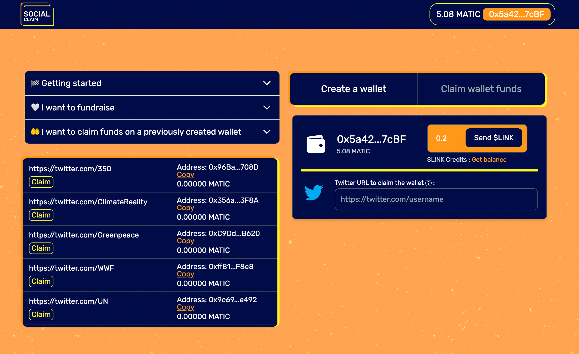Image resolution: width=579 pixels, height=354 pixels.
Task: Click the question mark help icon
Action: tap(428, 183)
